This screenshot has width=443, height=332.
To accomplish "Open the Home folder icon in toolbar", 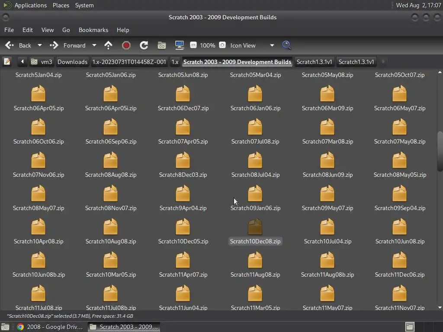I will (x=162, y=45).
